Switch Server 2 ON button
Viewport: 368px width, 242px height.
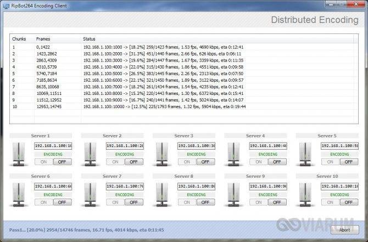(x=115, y=162)
